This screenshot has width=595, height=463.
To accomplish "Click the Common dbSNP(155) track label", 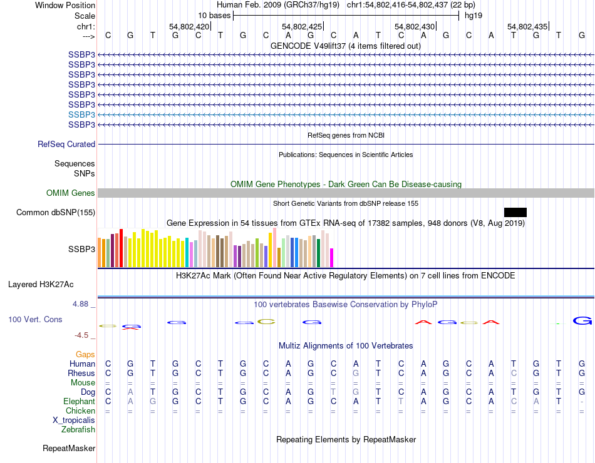I will pos(56,212).
